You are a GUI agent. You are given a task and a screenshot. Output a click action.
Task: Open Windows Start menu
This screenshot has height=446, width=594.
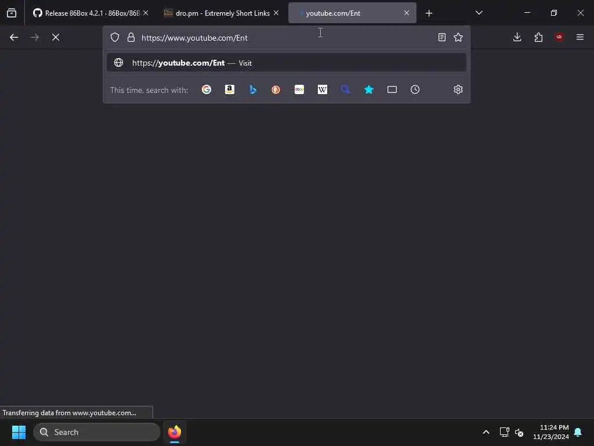[x=19, y=432]
